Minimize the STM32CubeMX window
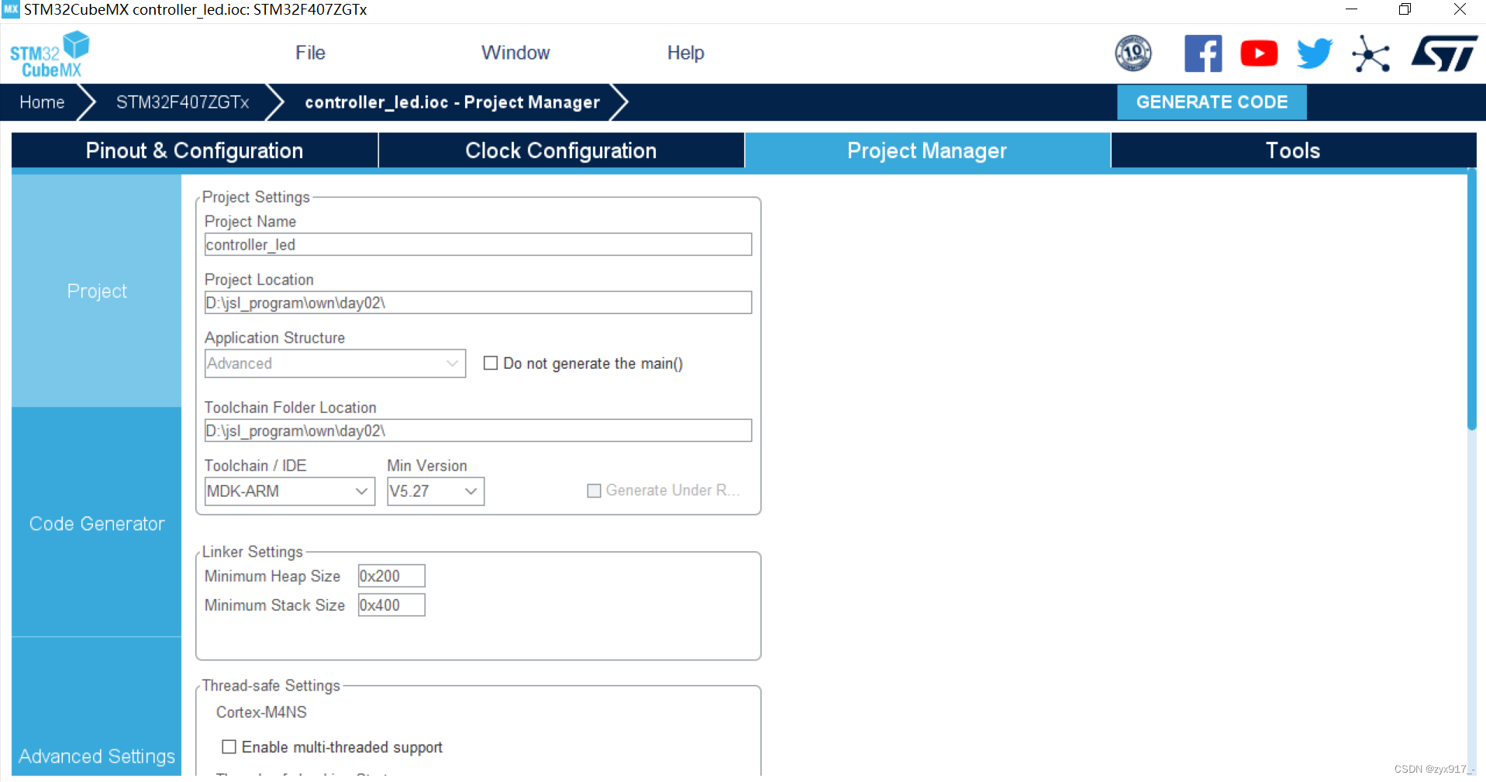 pos(1351,9)
